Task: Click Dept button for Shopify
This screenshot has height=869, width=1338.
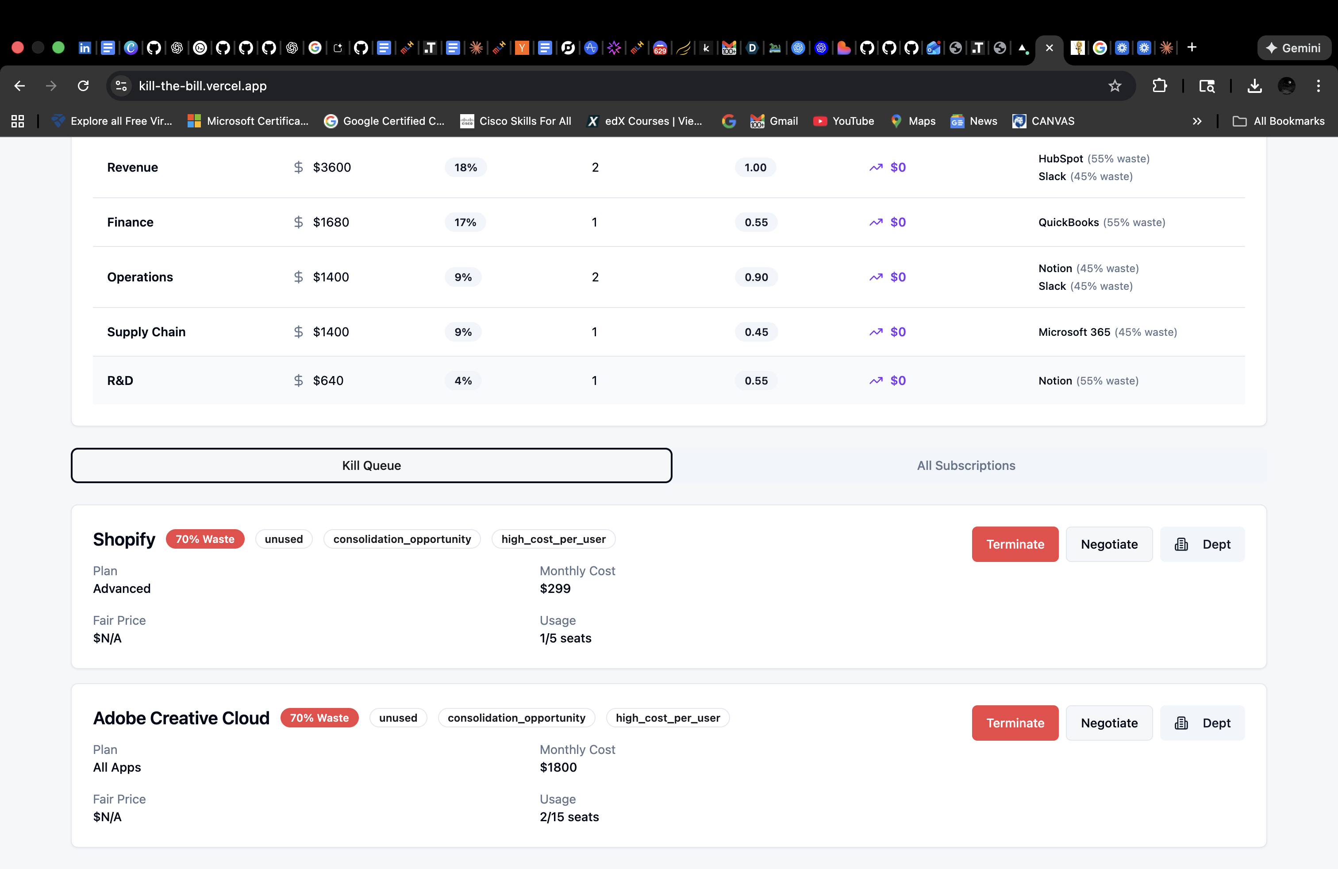Action: point(1202,544)
